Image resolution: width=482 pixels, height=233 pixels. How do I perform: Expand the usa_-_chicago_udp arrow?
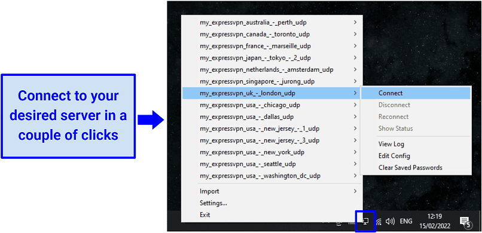point(355,105)
